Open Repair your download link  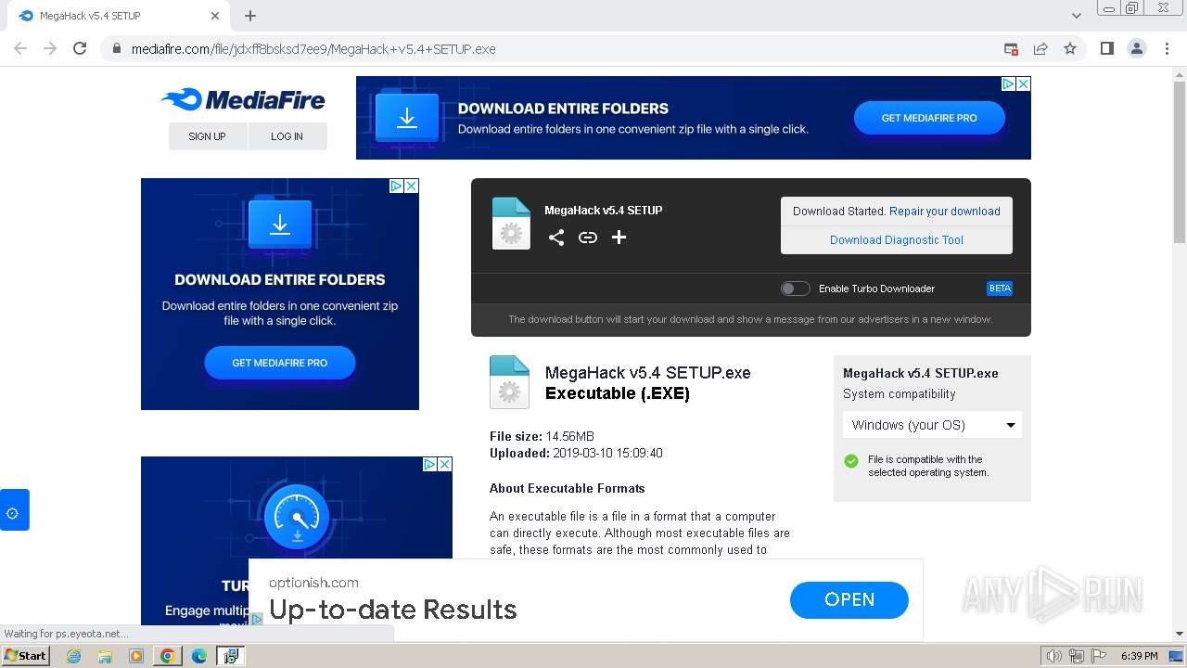945,211
